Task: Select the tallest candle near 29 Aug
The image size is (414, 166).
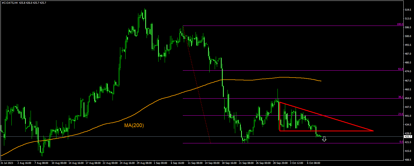Action: tap(145, 19)
